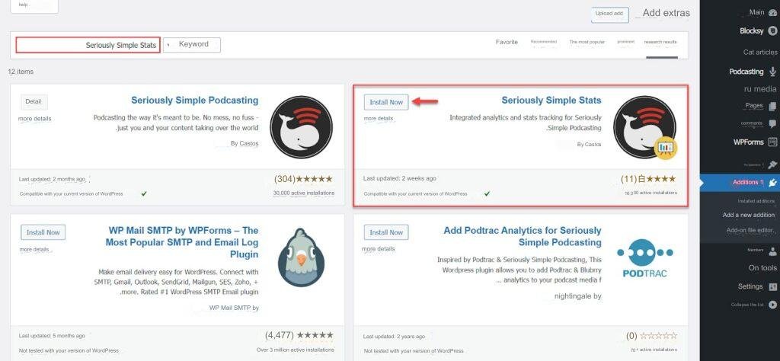Switch to the Favorite tab
This screenshot has height=361, width=780.
pyautogui.click(x=507, y=42)
